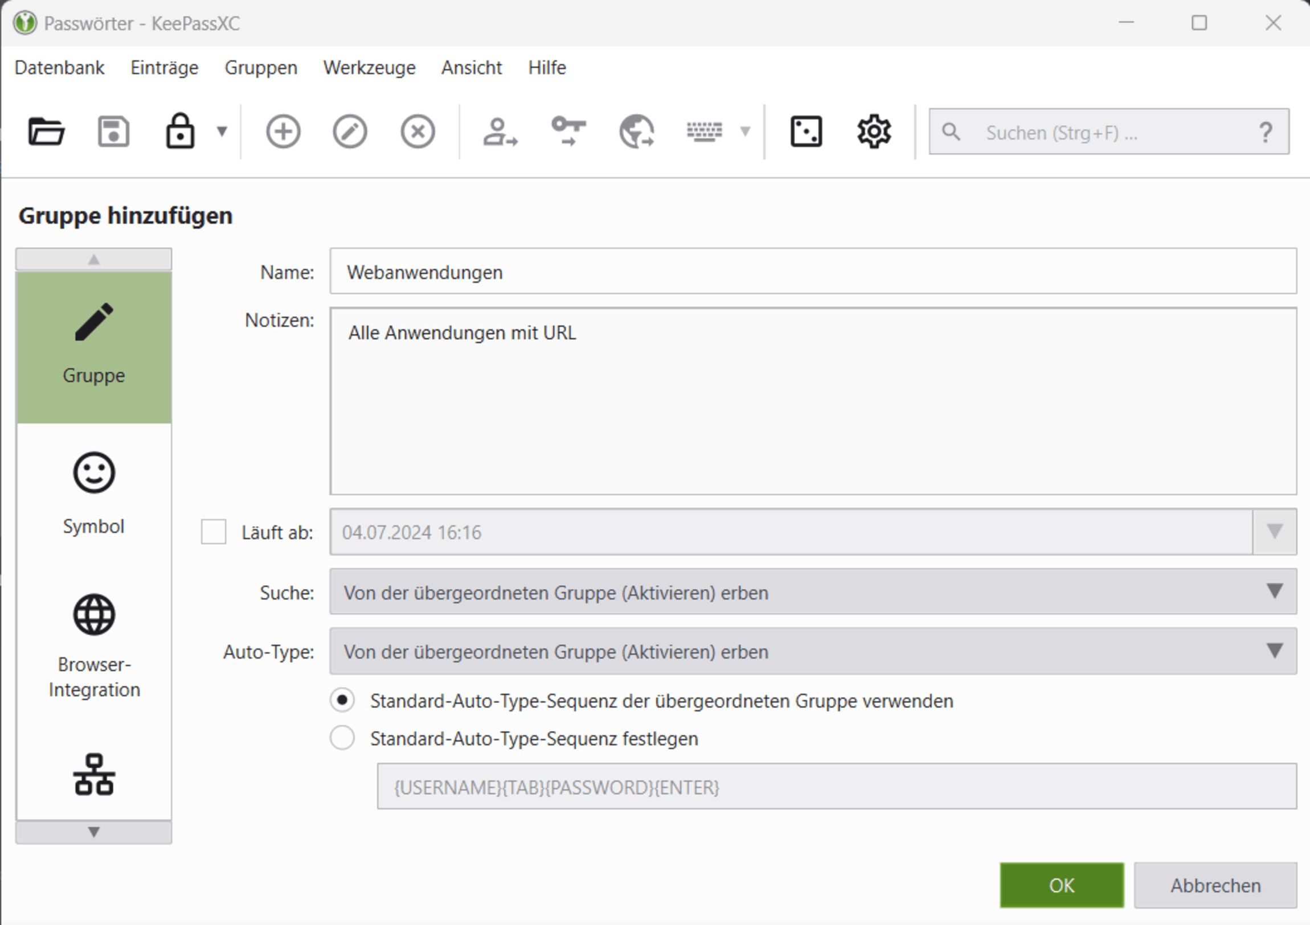Image resolution: width=1310 pixels, height=925 pixels.
Task: Click into the Notizen text area
Action: click(x=813, y=401)
